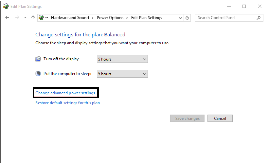The image size is (268, 163).
Task: Click the Back navigation arrow
Action: click(7, 17)
